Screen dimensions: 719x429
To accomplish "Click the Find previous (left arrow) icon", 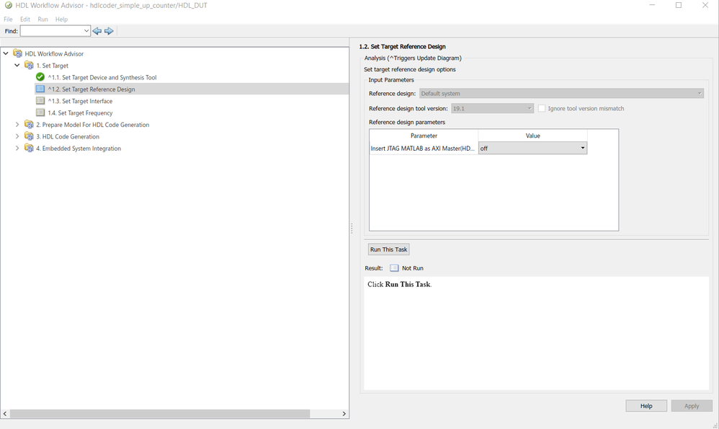I will click(x=97, y=31).
